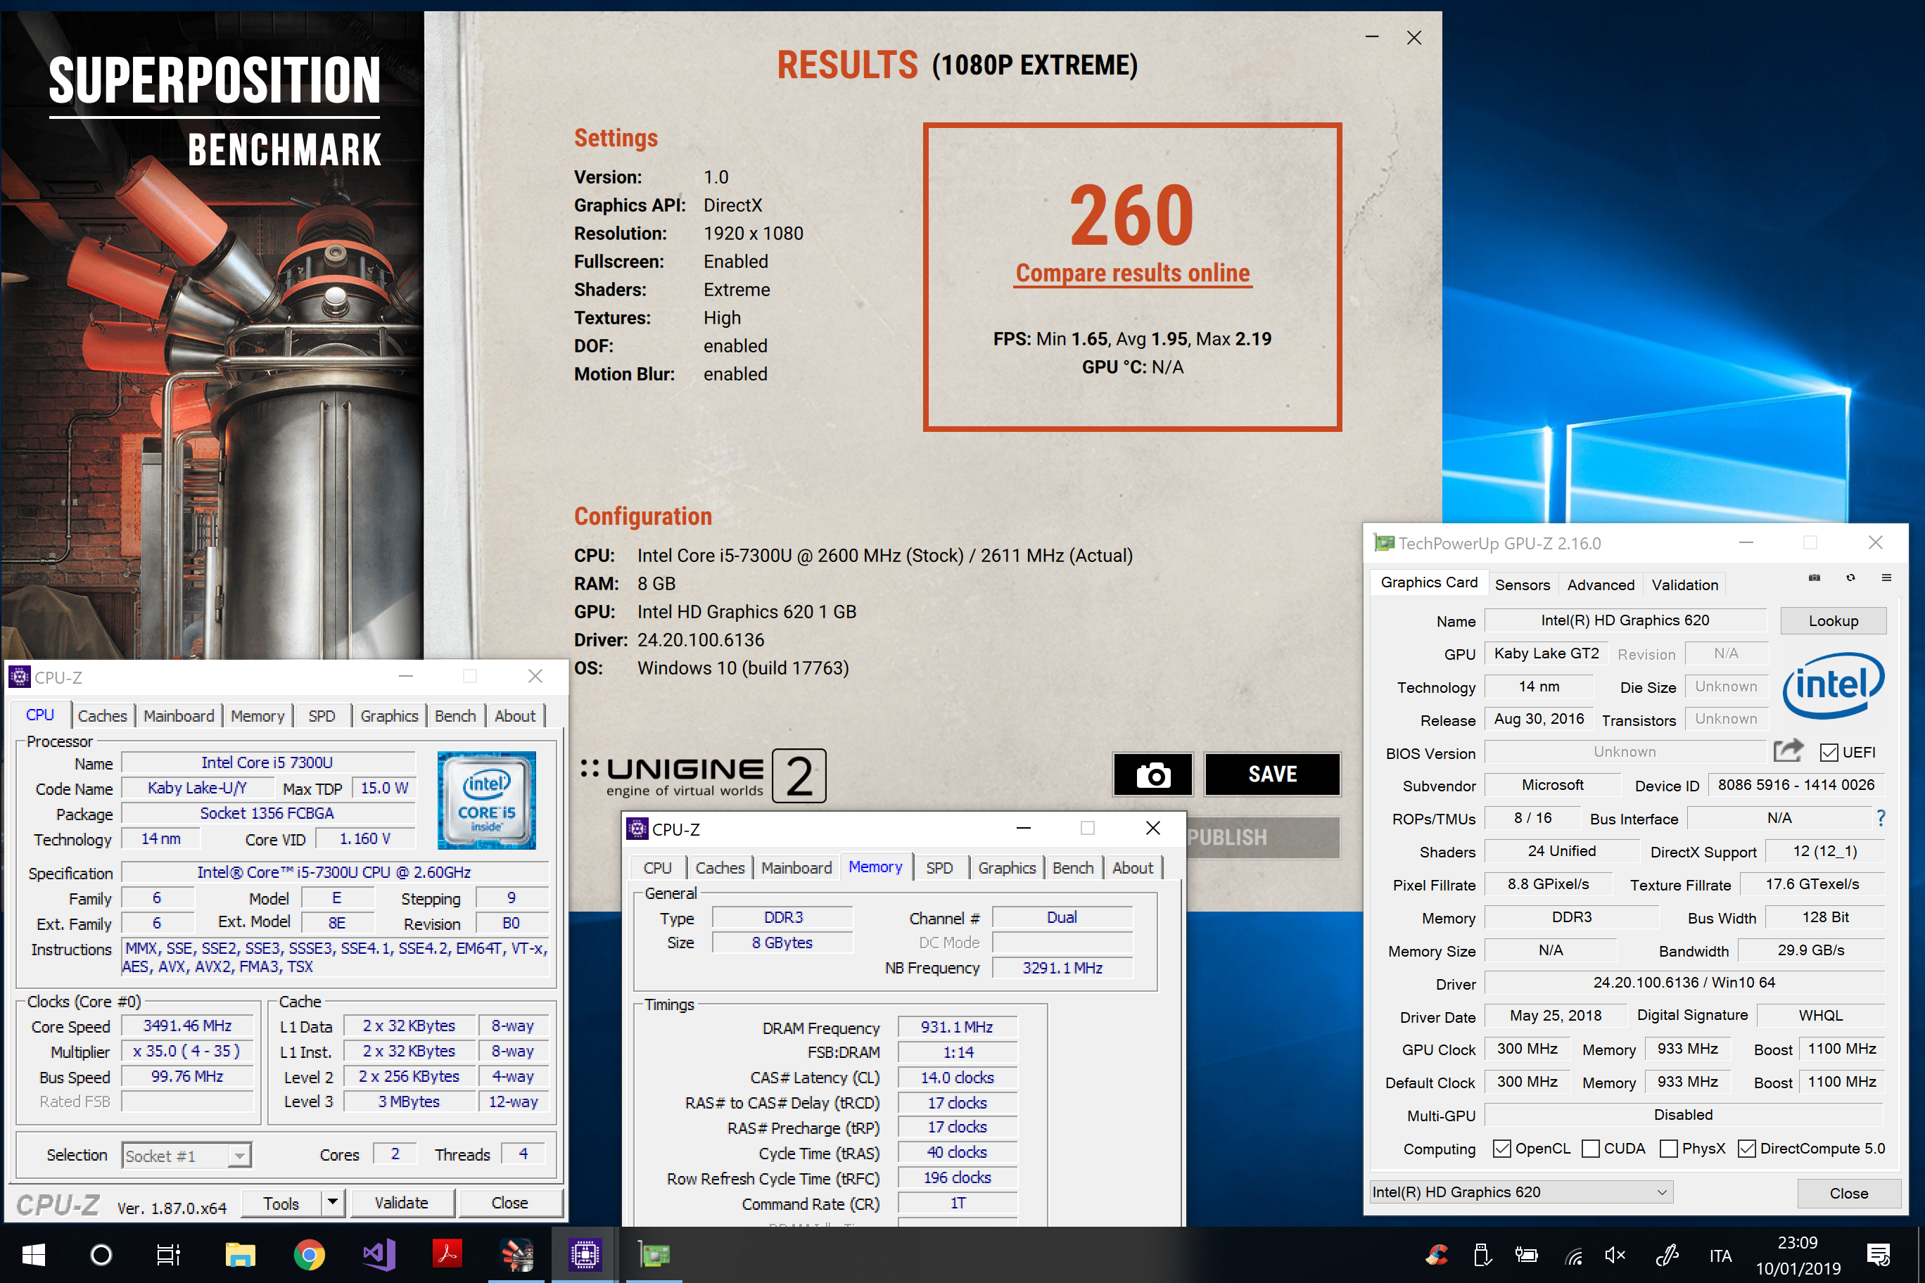Click the Validate button in CPU-Z

click(401, 1202)
